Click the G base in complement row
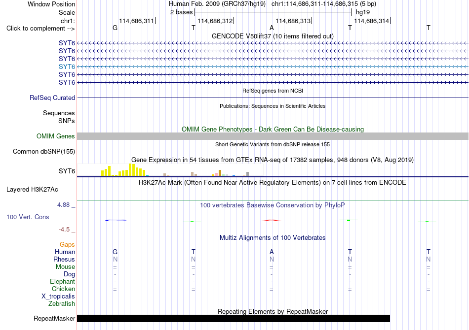Screen dimensions: 469x330 click(115, 28)
